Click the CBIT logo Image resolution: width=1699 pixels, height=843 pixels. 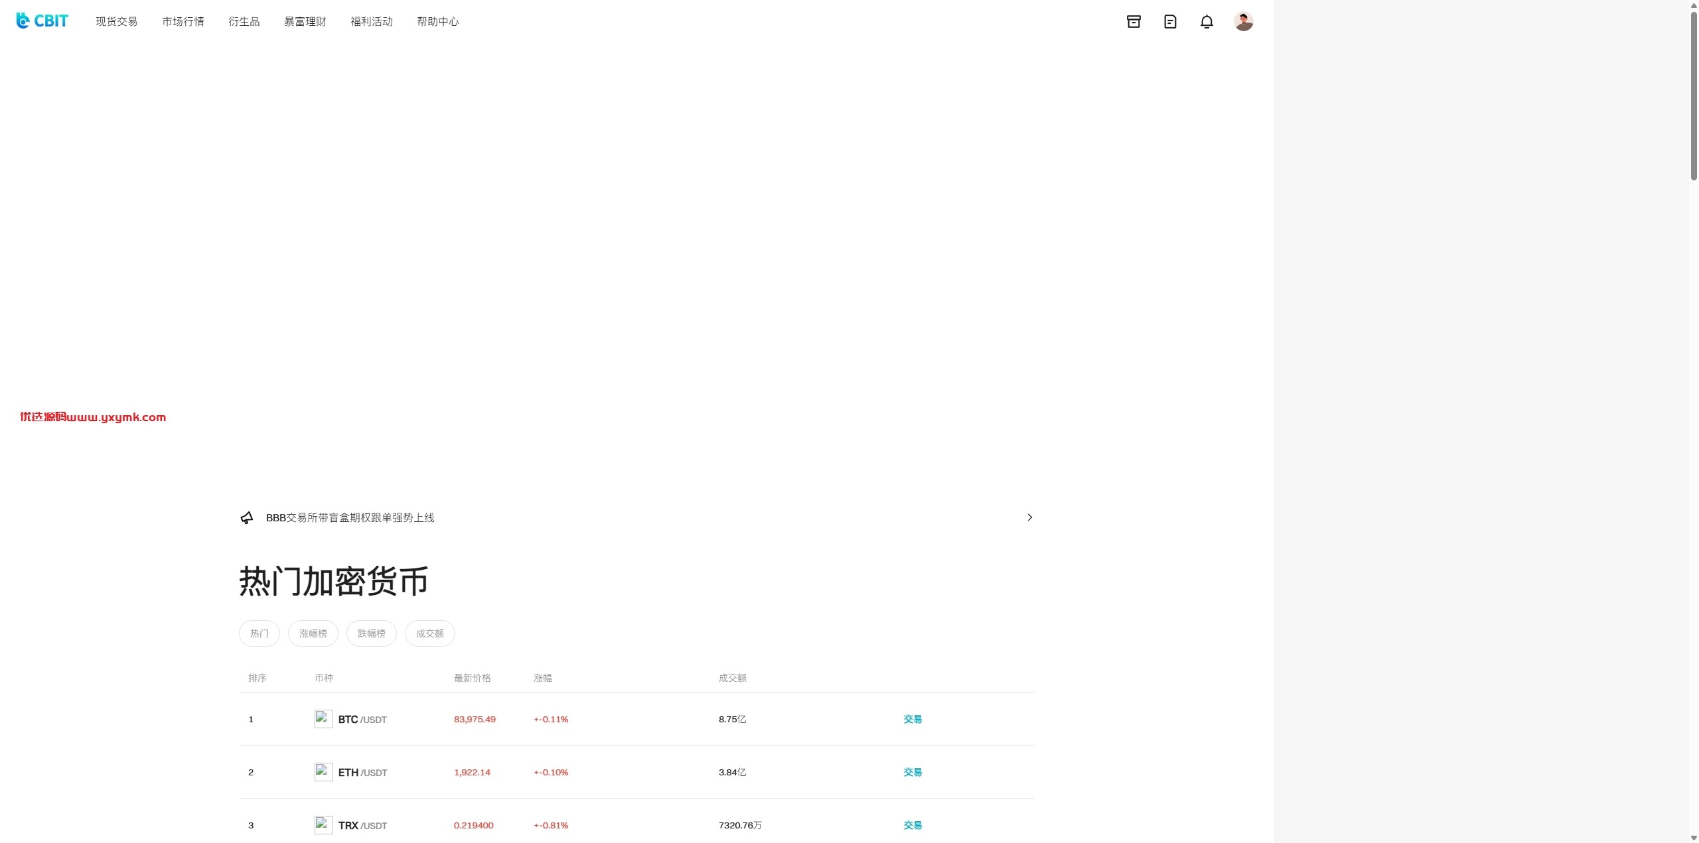pyautogui.click(x=42, y=21)
